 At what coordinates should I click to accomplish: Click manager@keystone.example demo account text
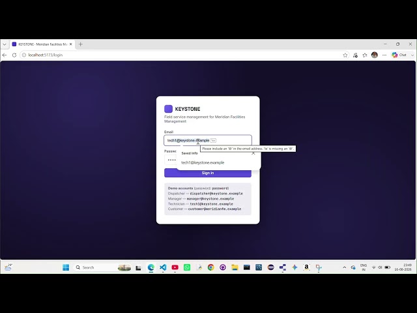click(210, 199)
